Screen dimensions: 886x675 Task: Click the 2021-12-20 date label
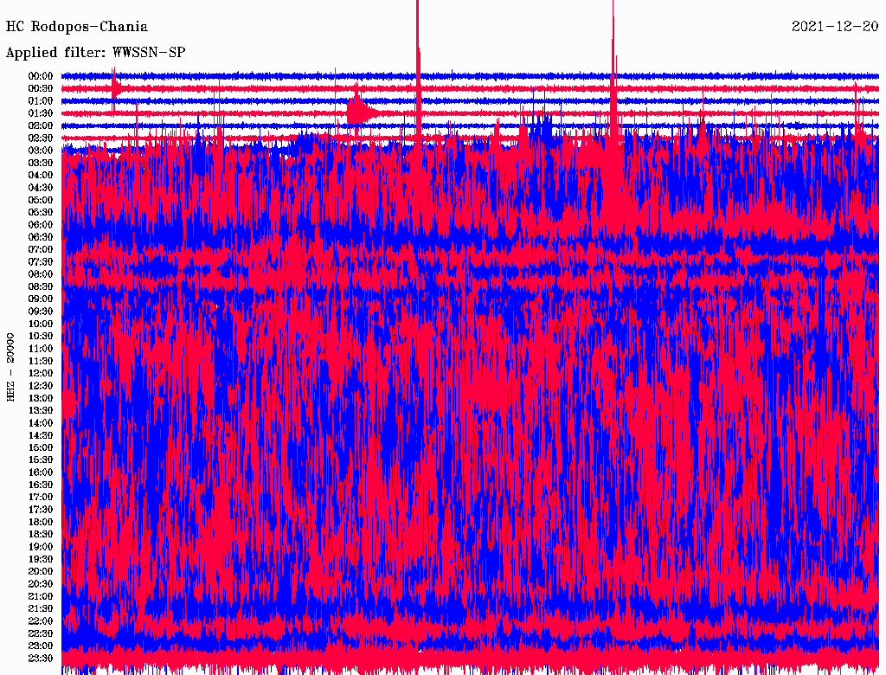click(x=835, y=27)
